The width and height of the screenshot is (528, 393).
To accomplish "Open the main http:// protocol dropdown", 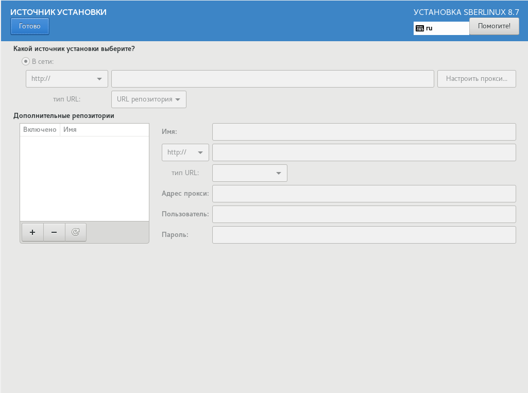I will pos(66,79).
